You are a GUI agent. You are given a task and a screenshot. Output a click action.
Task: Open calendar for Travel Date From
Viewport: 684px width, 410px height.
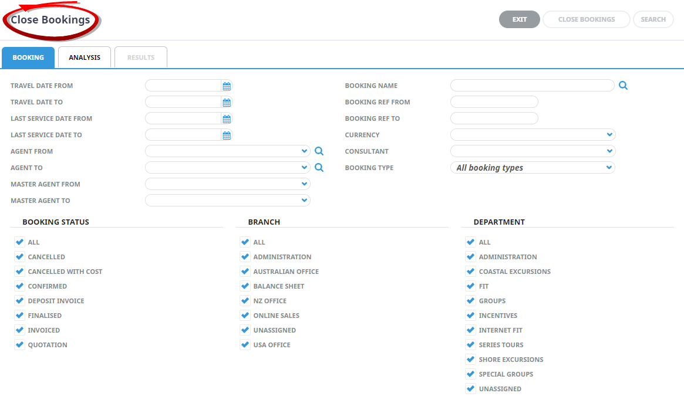(227, 86)
